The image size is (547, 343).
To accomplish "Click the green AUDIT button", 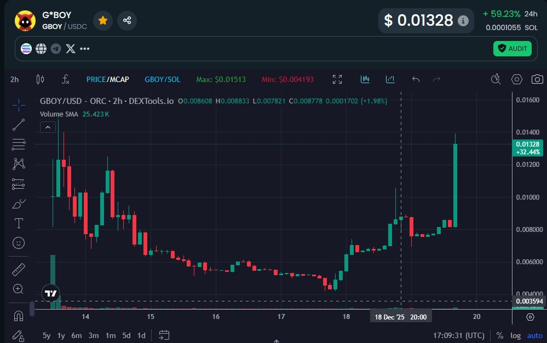I will [513, 49].
